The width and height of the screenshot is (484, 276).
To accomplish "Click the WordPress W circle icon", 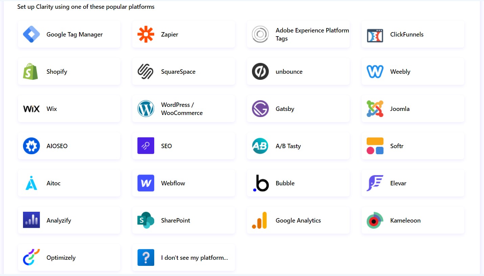I will pos(146,109).
